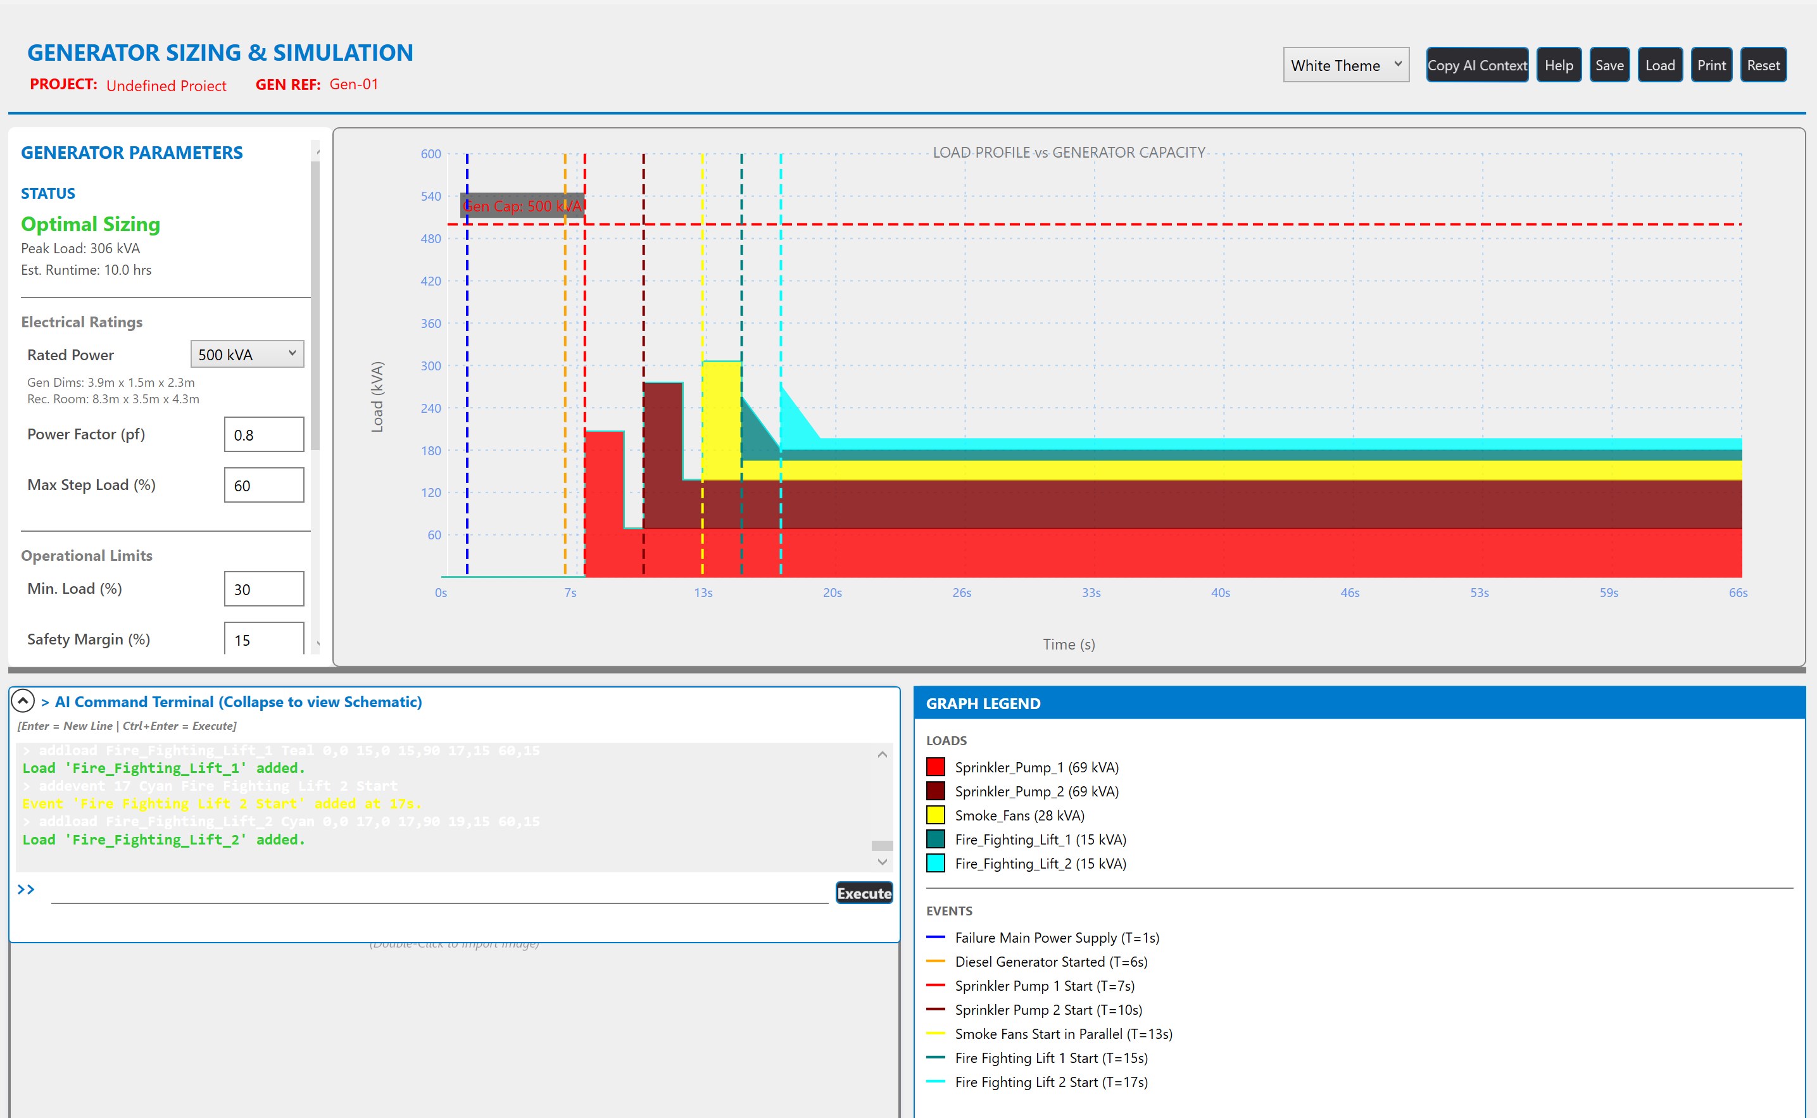Open the Rated Power 500 kVA dropdown
This screenshot has width=1817, height=1118.
point(247,354)
